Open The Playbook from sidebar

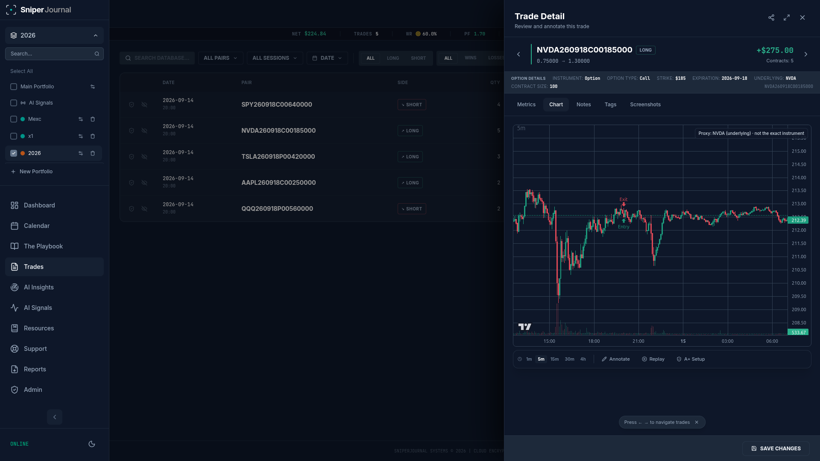point(54,246)
